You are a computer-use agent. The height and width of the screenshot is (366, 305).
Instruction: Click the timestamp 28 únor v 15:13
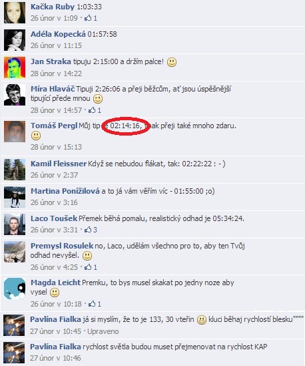pyautogui.click(x=56, y=147)
